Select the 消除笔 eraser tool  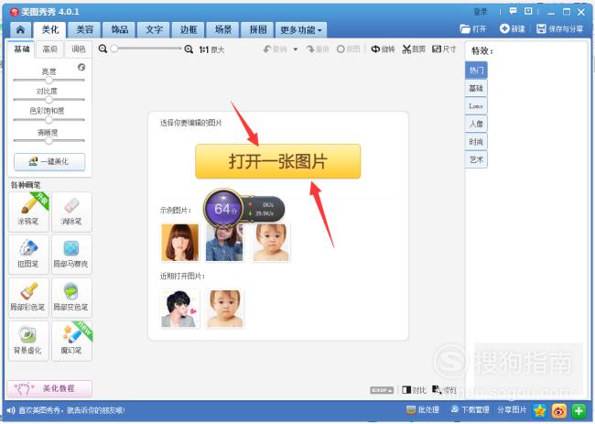(71, 212)
